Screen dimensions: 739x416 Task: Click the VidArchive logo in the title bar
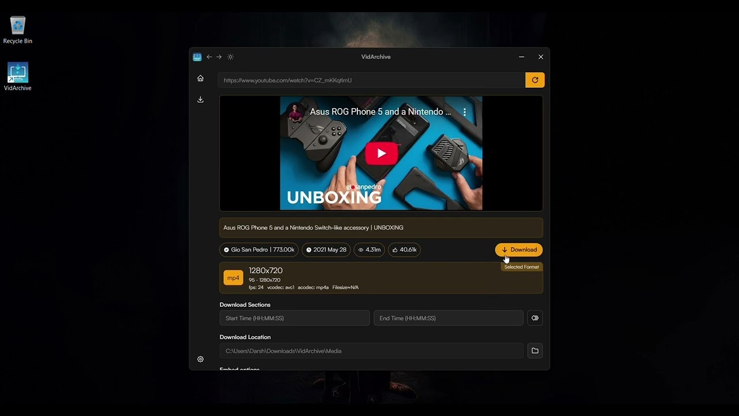click(197, 57)
